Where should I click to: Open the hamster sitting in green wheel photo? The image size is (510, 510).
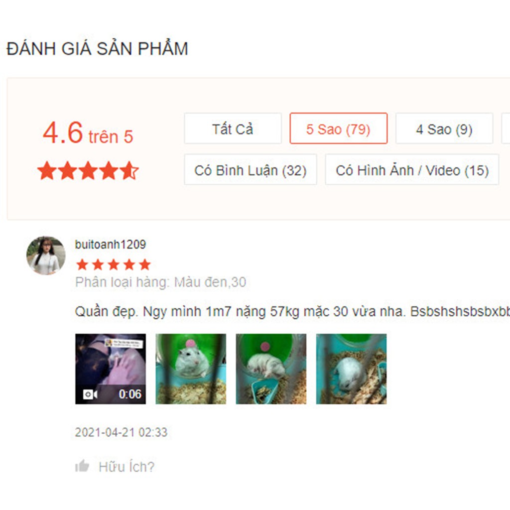(191, 369)
